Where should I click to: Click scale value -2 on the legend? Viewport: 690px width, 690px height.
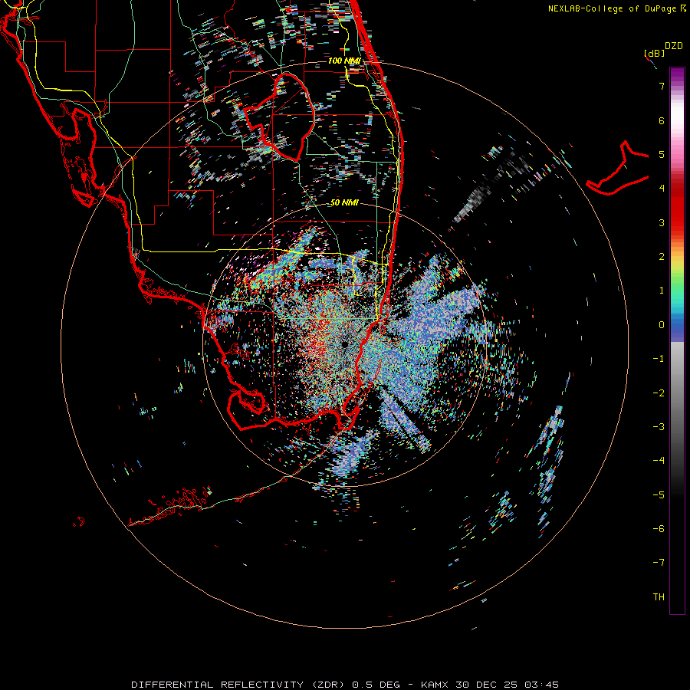tap(659, 393)
